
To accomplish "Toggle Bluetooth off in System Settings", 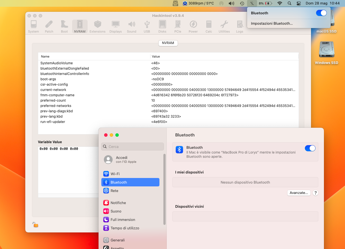I will click(310, 148).
